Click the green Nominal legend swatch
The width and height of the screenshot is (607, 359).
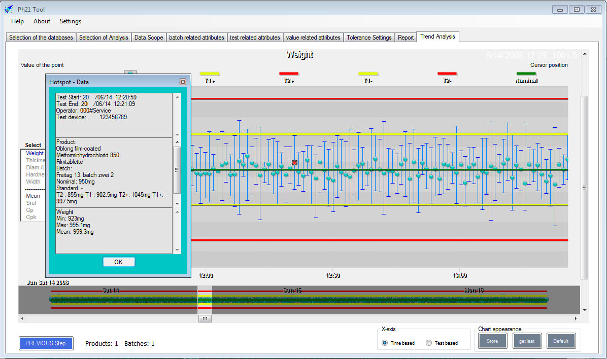pos(526,74)
